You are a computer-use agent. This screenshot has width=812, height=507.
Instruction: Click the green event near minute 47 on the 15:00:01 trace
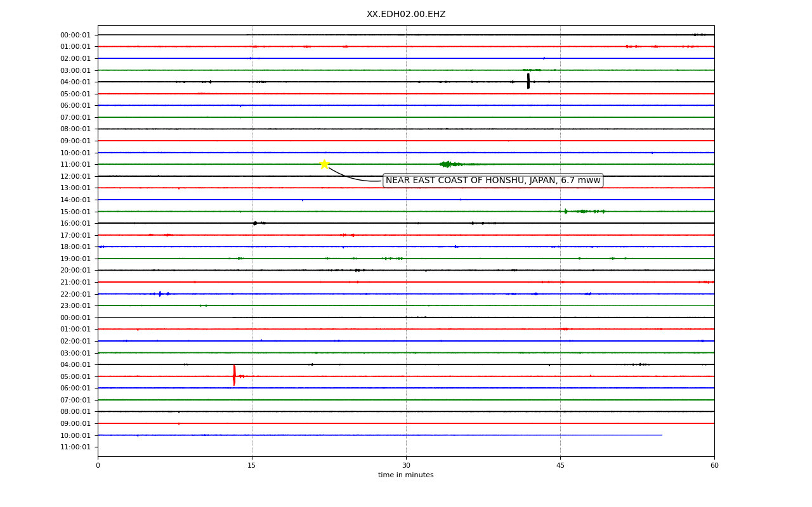tap(582, 211)
